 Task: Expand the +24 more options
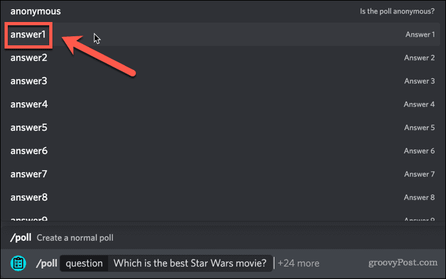coord(298,263)
